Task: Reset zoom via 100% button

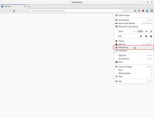Action: pyautogui.click(x=140, y=31)
